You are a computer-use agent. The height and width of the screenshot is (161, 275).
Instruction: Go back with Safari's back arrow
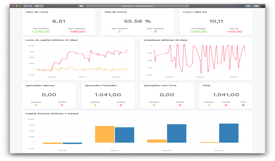point(26,6)
